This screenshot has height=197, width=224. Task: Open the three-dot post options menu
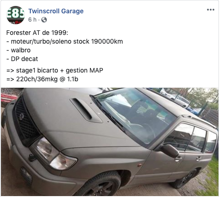click(211, 10)
